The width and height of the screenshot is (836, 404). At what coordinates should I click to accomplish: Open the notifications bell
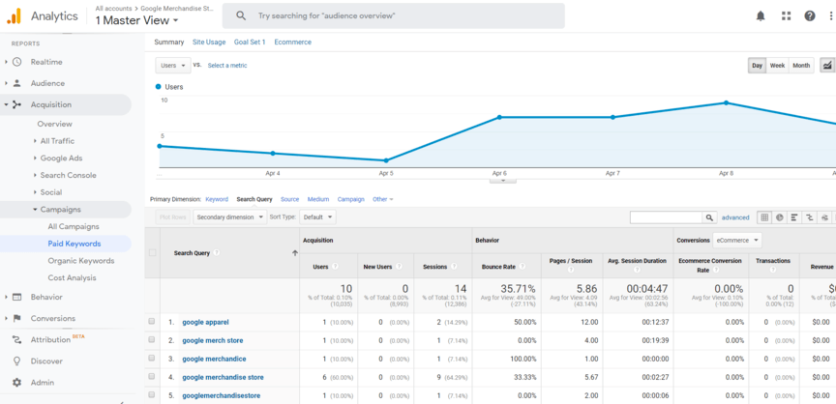(761, 16)
